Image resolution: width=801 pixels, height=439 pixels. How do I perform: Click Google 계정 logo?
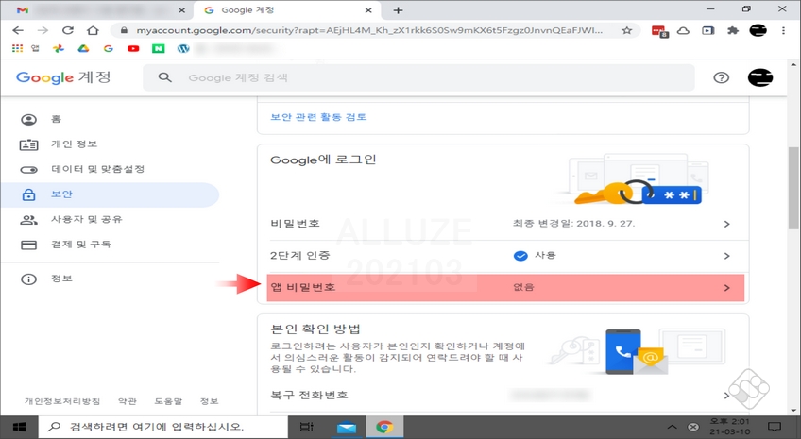tap(63, 77)
